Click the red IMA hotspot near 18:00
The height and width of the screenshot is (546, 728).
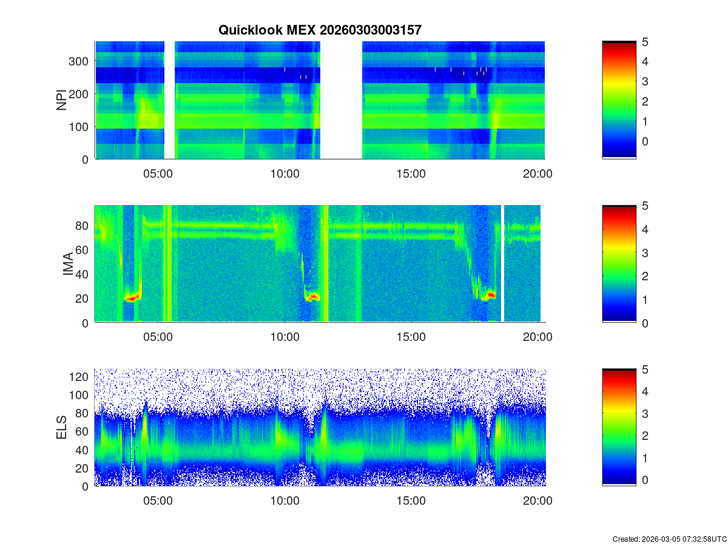tap(490, 295)
